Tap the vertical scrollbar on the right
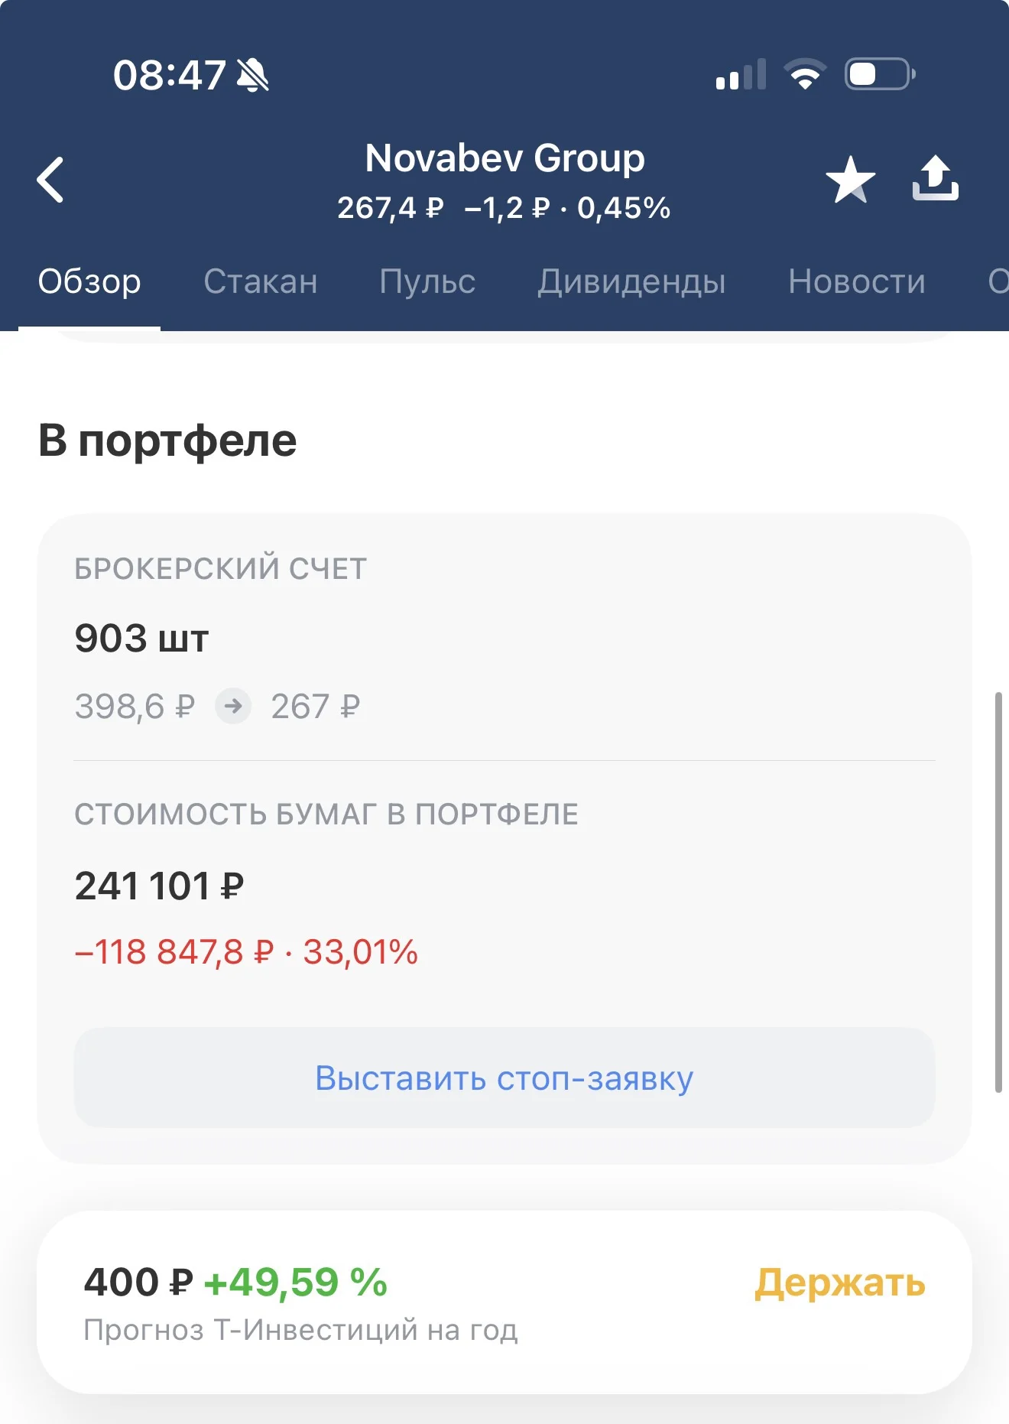1009x1424 pixels. tap(998, 892)
